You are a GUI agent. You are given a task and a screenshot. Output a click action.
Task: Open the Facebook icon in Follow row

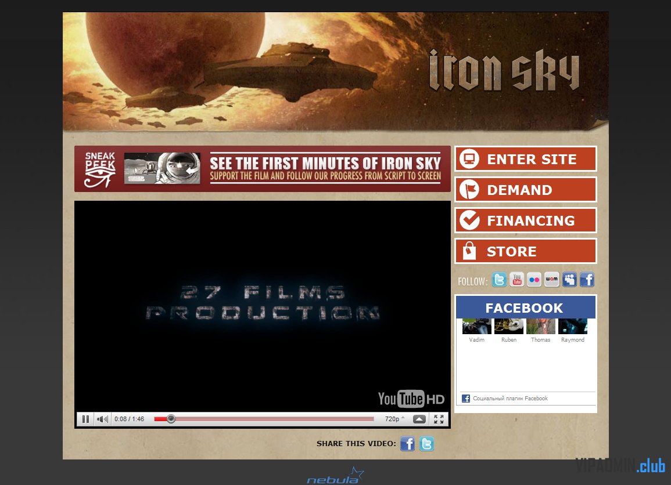pyautogui.click(x=587, y=280)
